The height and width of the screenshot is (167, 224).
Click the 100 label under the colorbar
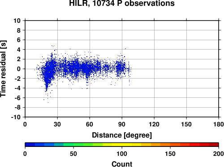click(x=122, y=154)
